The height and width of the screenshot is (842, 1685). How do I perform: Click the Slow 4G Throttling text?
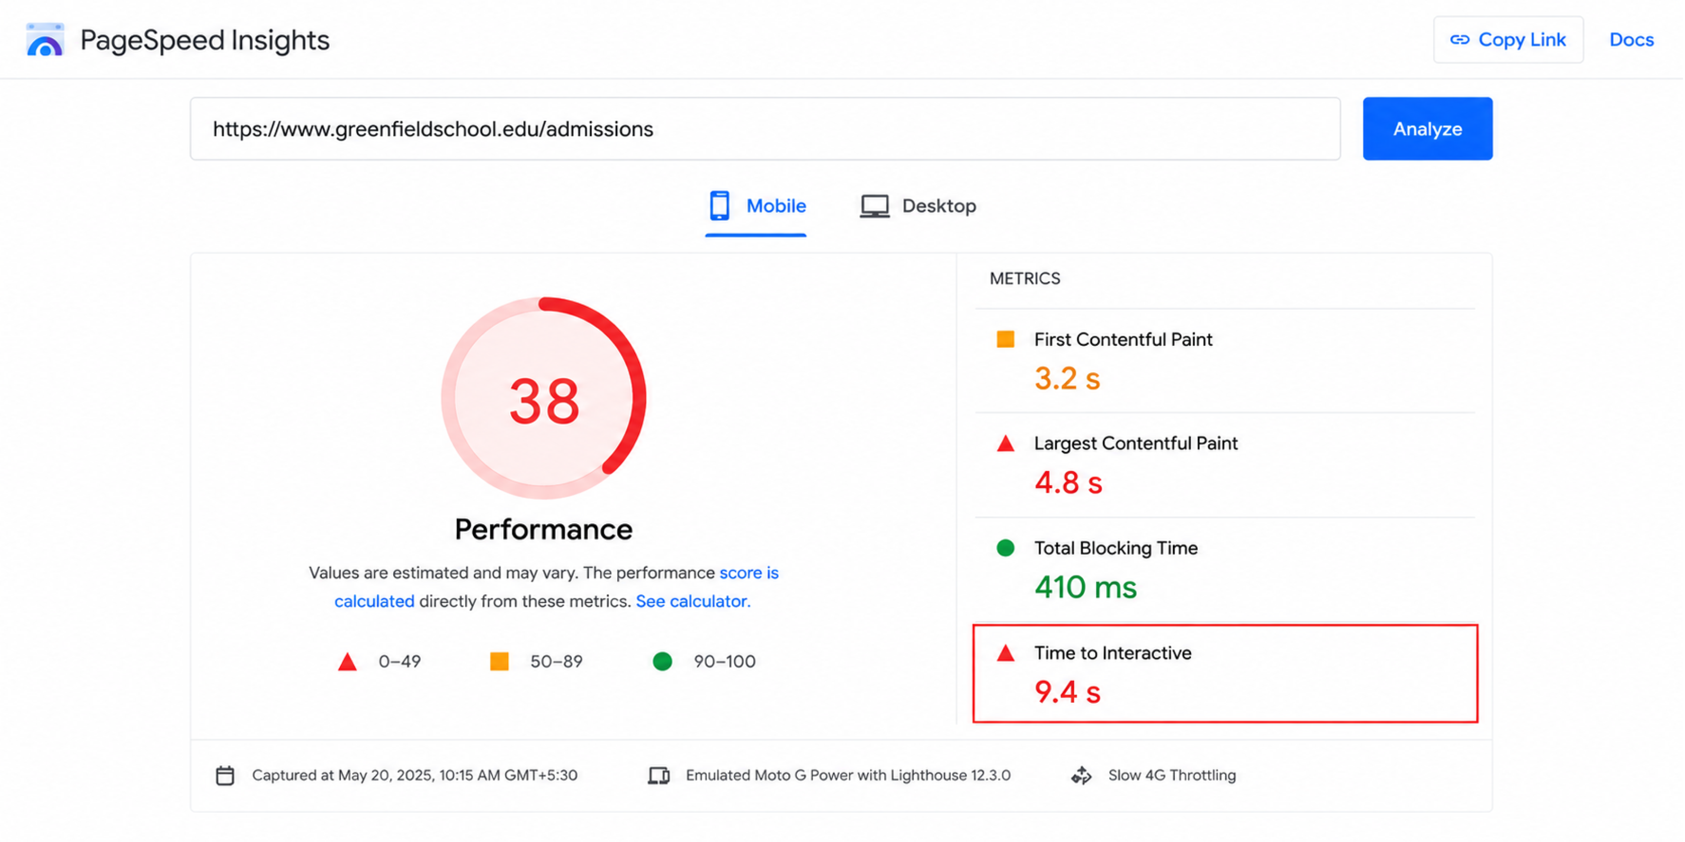1172,775
